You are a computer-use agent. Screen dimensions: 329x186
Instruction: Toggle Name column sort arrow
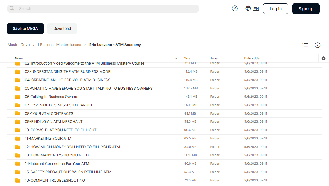click(x=176, y=58)
